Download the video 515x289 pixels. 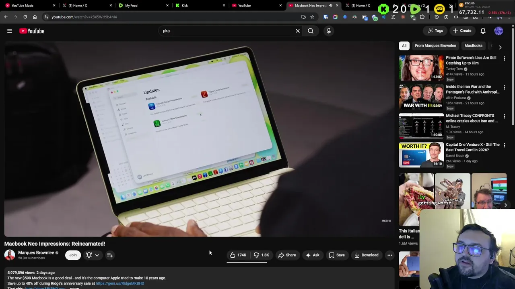click(367, 255)
